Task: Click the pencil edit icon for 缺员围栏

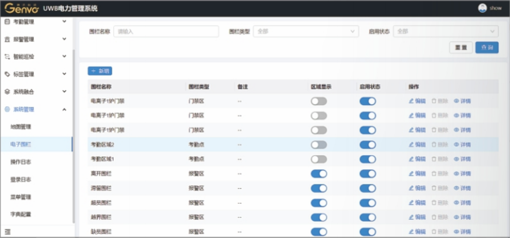Action: click(411, 231)
